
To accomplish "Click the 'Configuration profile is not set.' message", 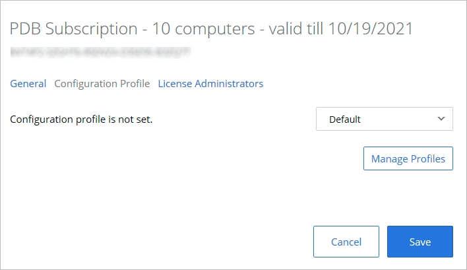I will (x=82, y=119).
